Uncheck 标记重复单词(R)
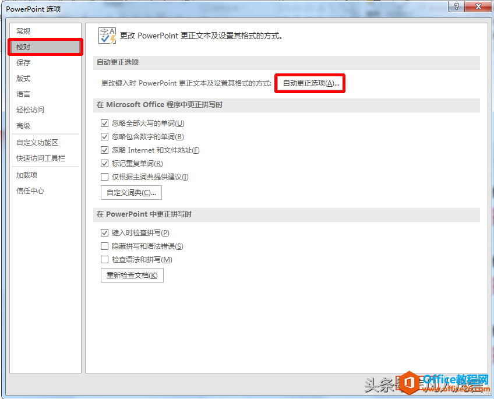494x399 pixels. (104, 164)
